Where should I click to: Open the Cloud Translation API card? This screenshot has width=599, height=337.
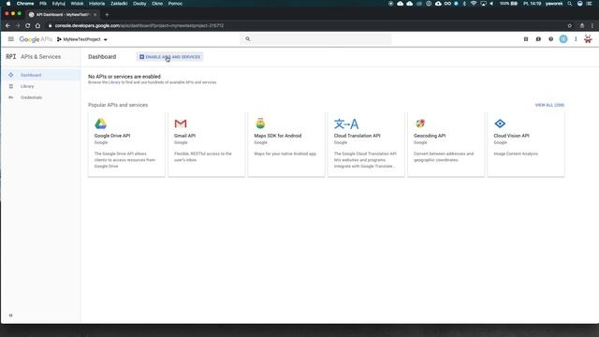point(366,144)
